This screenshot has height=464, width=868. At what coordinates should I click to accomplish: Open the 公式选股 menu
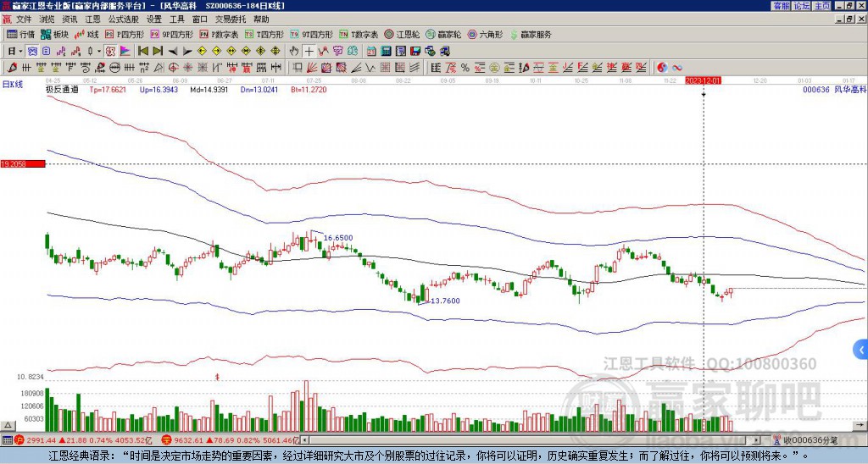(x=124, y=19)
